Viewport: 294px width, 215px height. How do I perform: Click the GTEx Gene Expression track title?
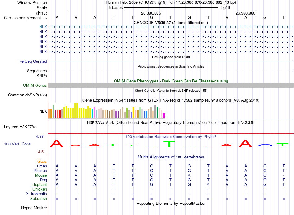pos(171,100)
